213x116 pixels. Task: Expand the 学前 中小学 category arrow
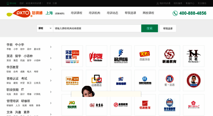coord(51,47)
